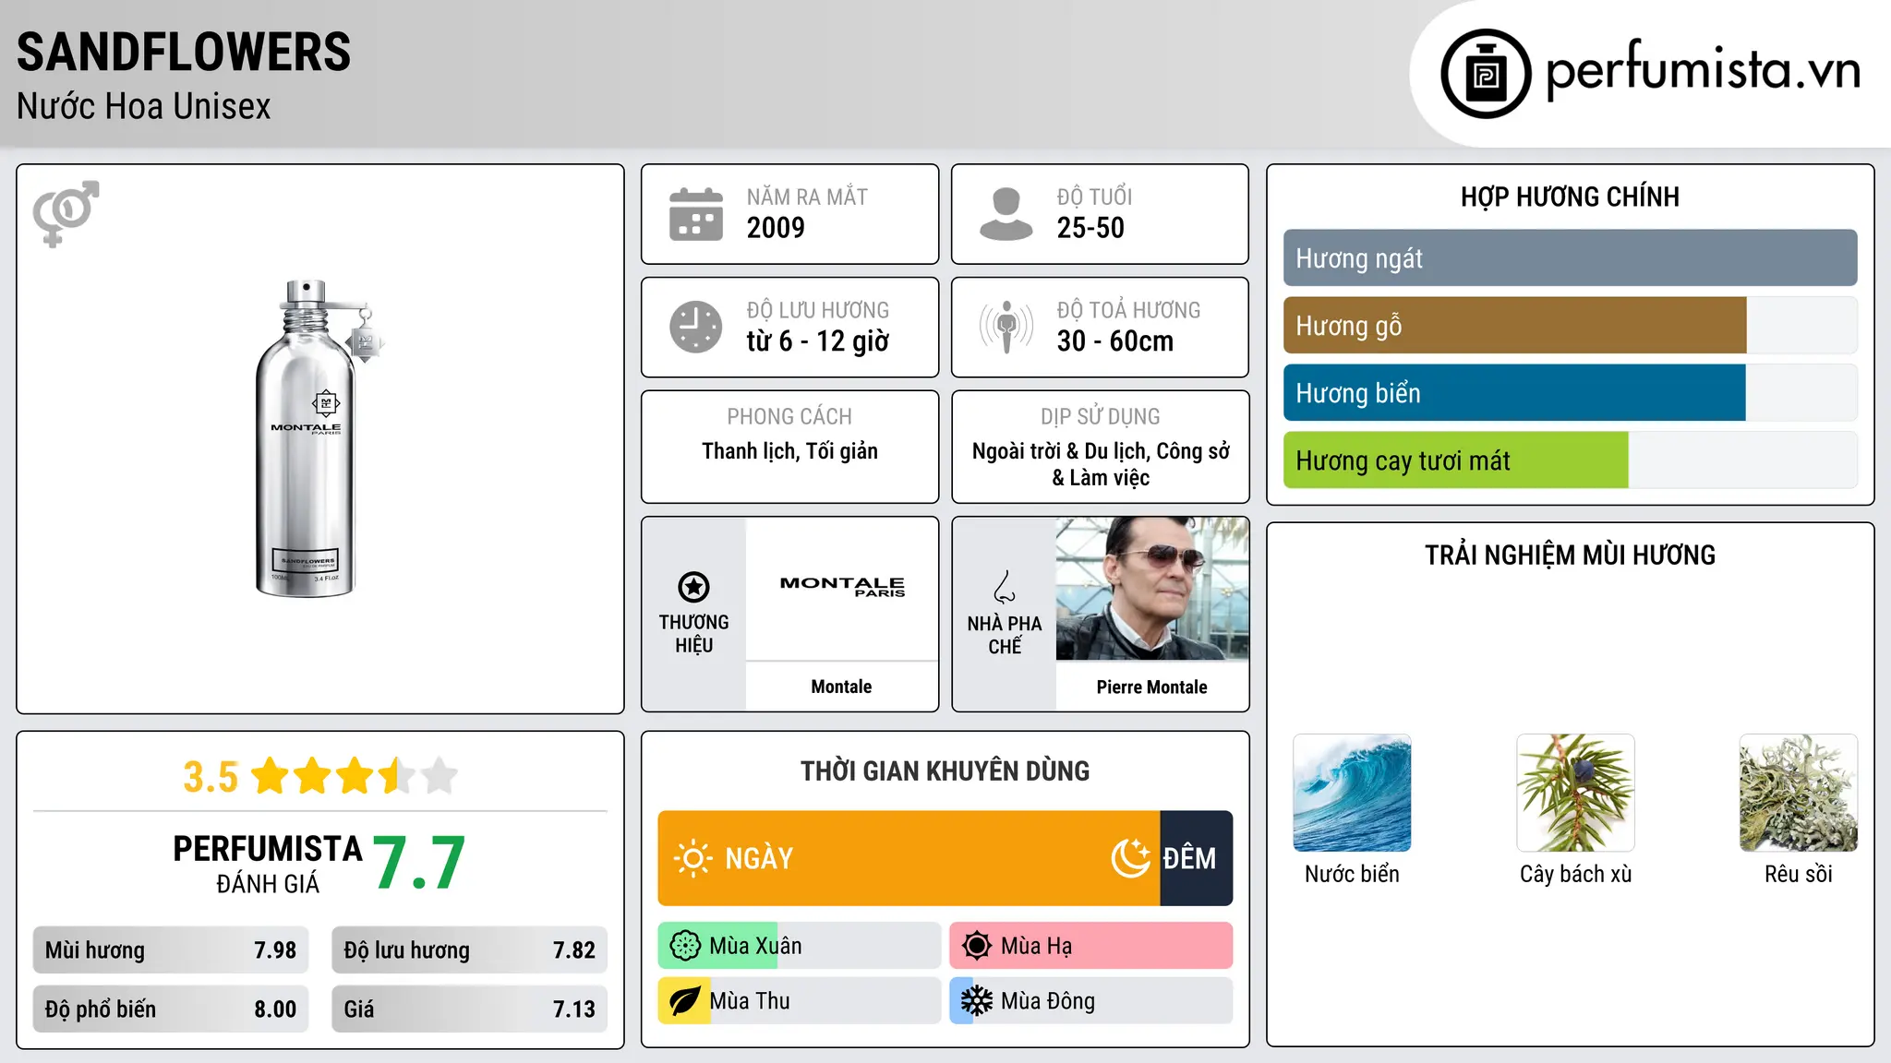1891x1063 pixels.
Task: Click the empty fifth rating star
Action: tap(440, 776)
